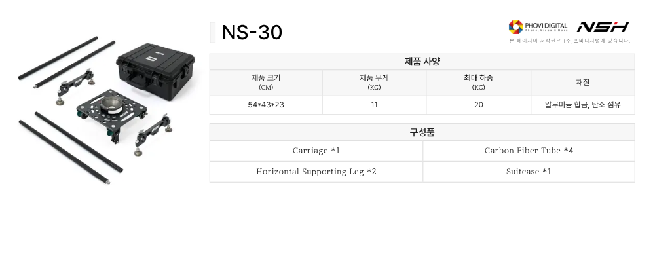Click the Suitcase *1 cell
Image resolution: width=655 pixels, height=262 pixels.
tap(529, 172)
